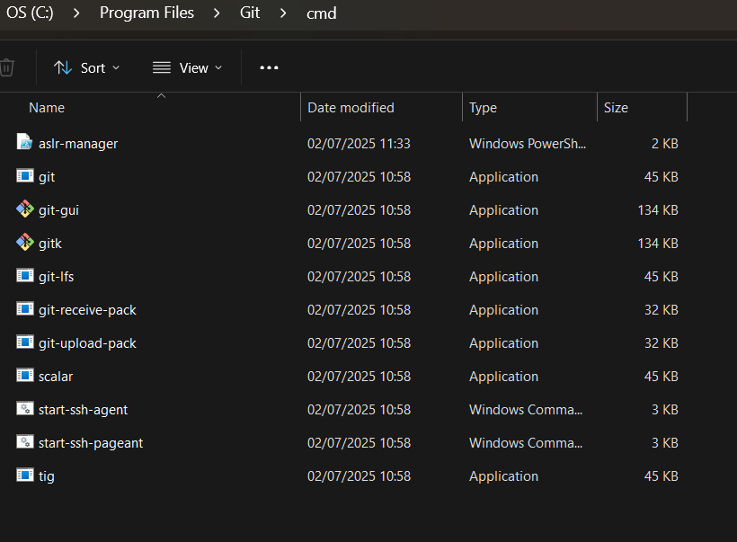Click the 134 KB size of gitk
This screenshot has width=737, height=542.
click(658, 244)
